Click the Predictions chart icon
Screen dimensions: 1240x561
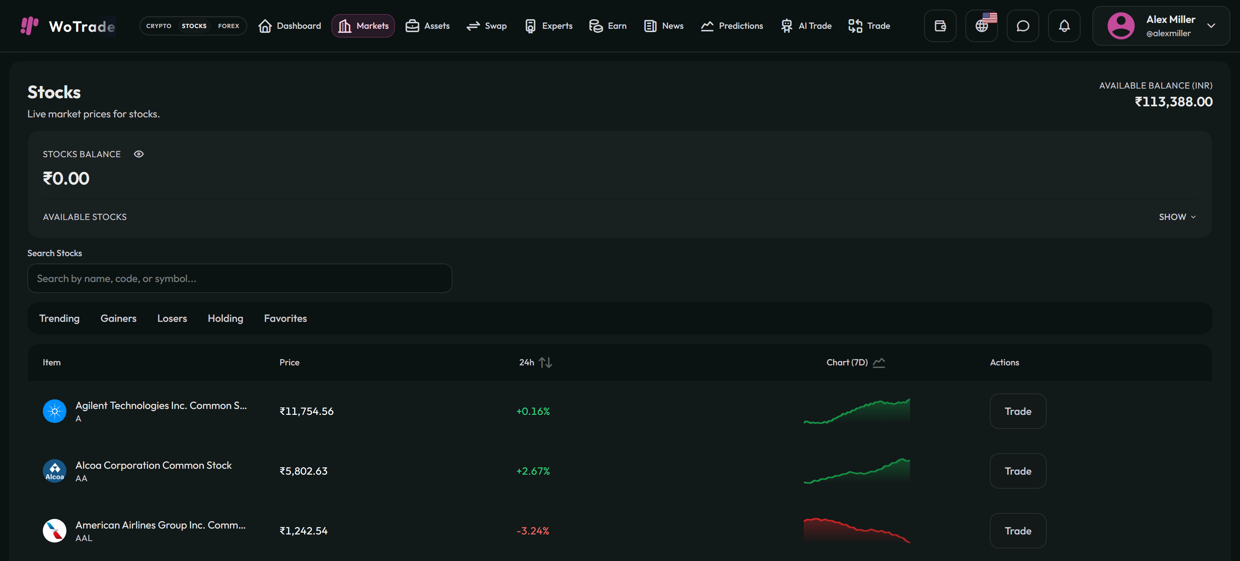(x=707, y=26)
